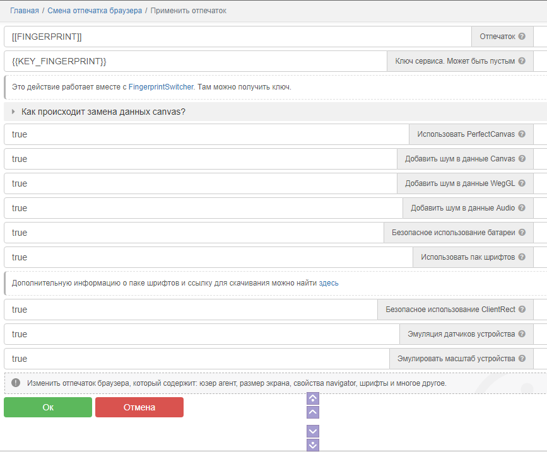Click help icon for Ключ сервиса field
This screenshot has height=452, width=547.
(522, 61)
